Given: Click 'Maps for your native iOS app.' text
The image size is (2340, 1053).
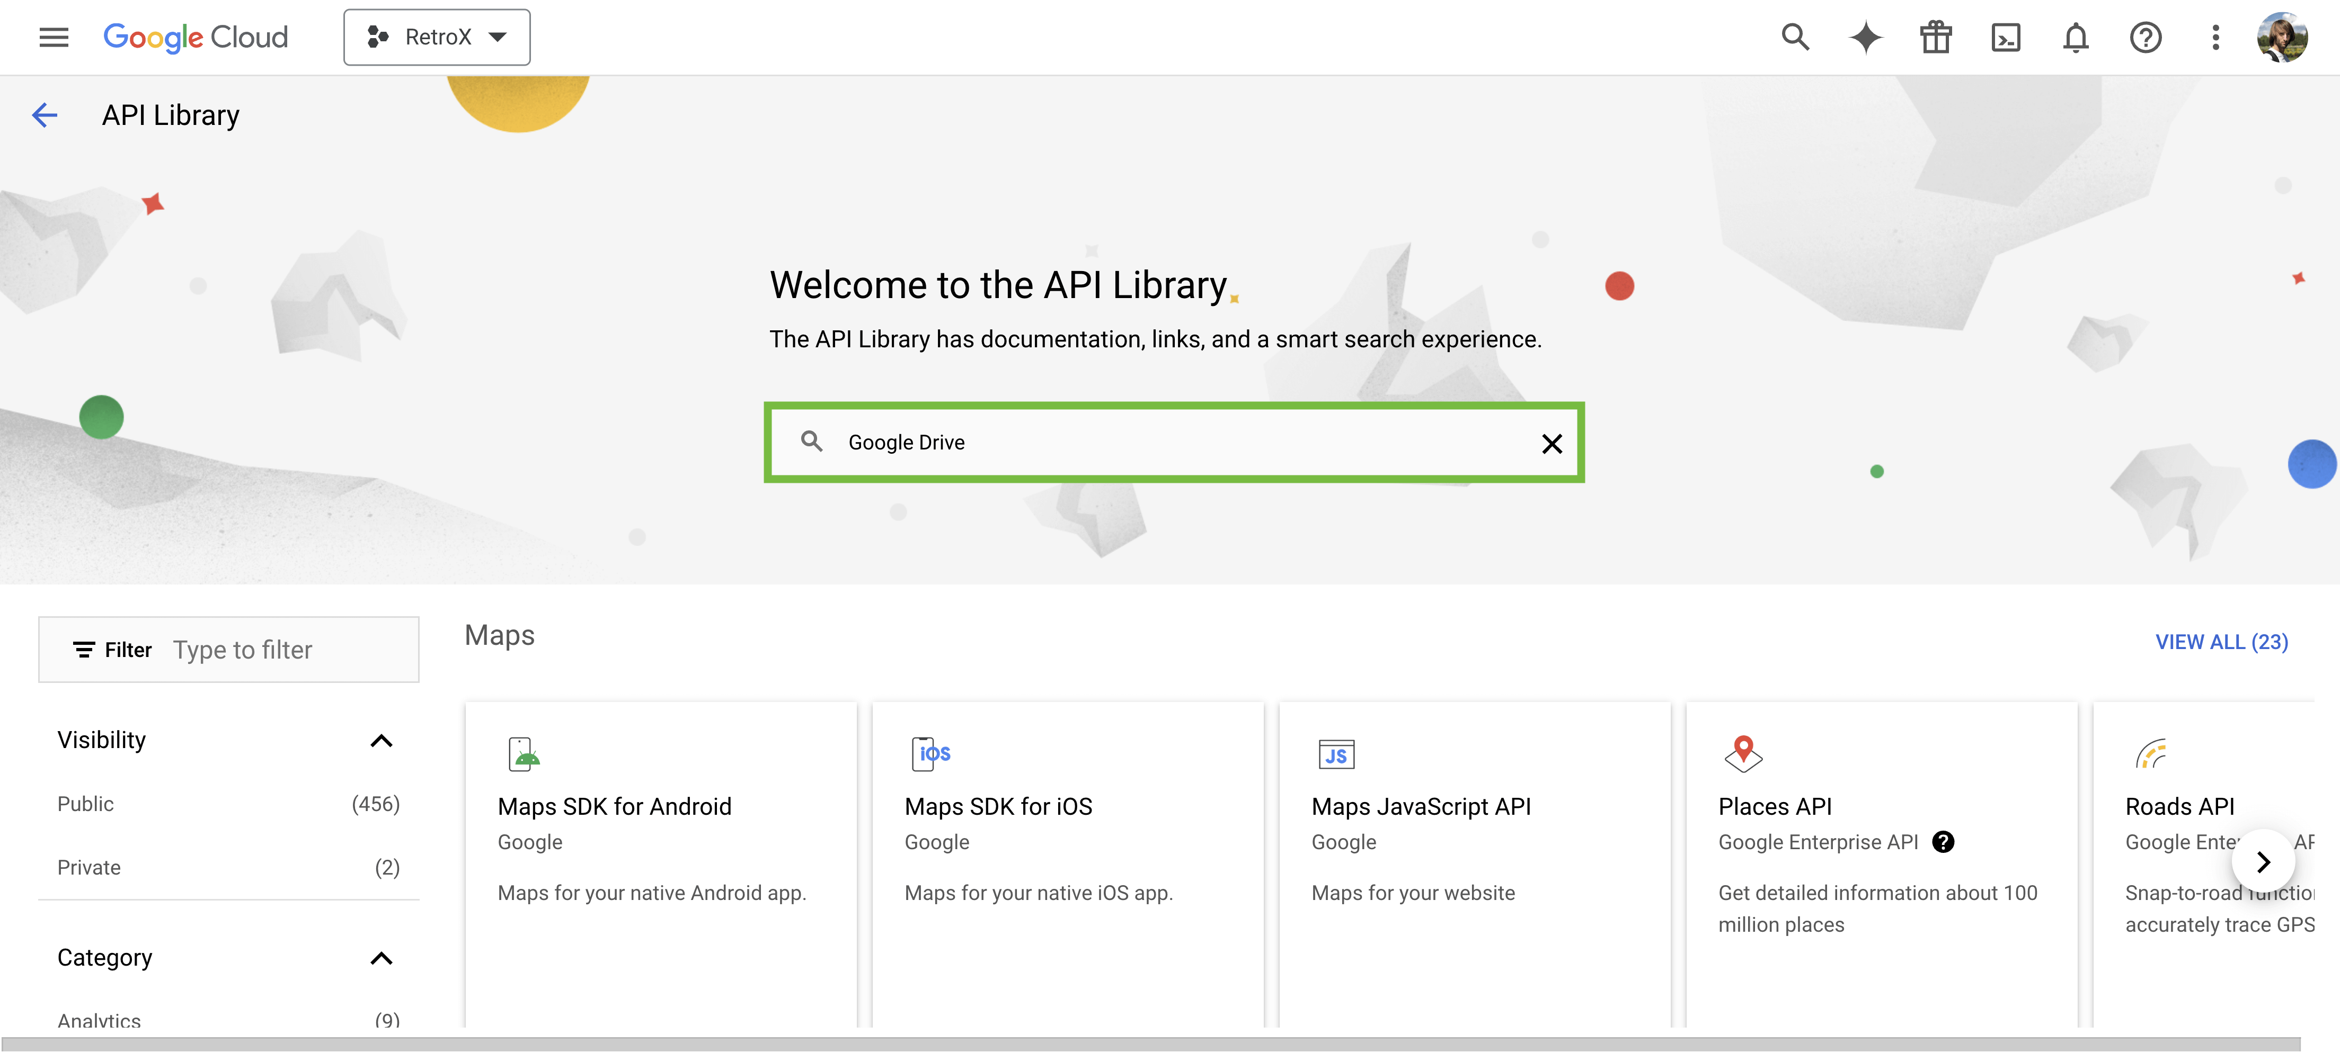Looking at the screenshot, I should point(1039,893).
